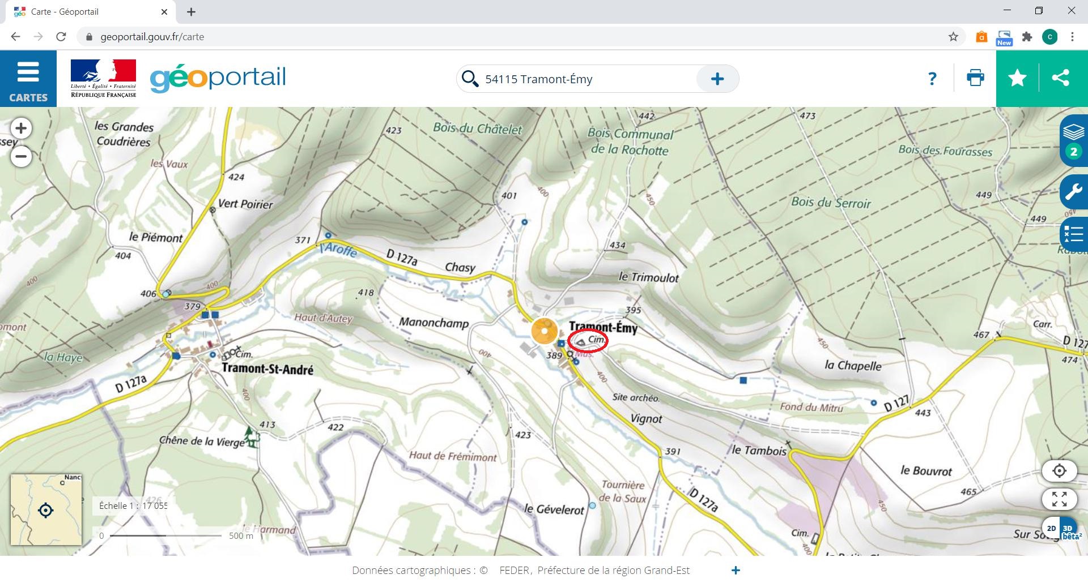Screen dimensions: 1088x583
Task: Open the Chrome three-dot menu
Action: tap(1072, 37)
